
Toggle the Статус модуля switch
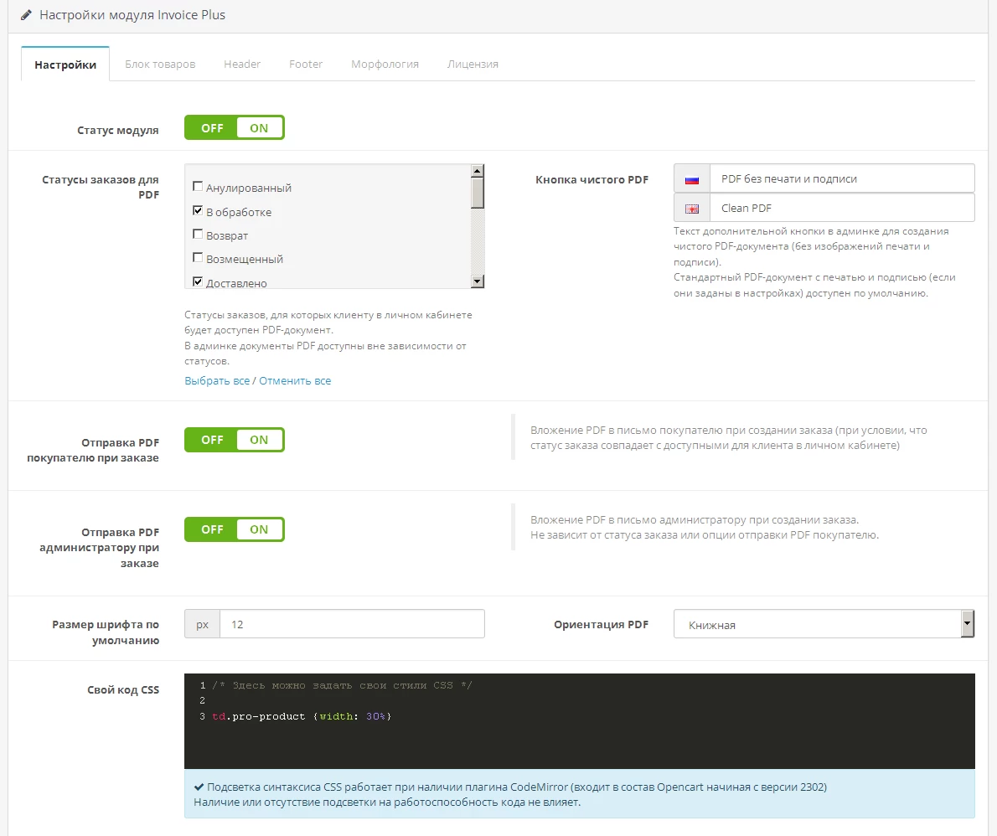(x=235, y=128)
